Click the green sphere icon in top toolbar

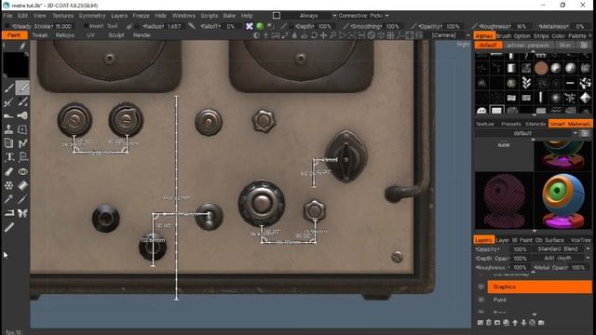(260, 26)
